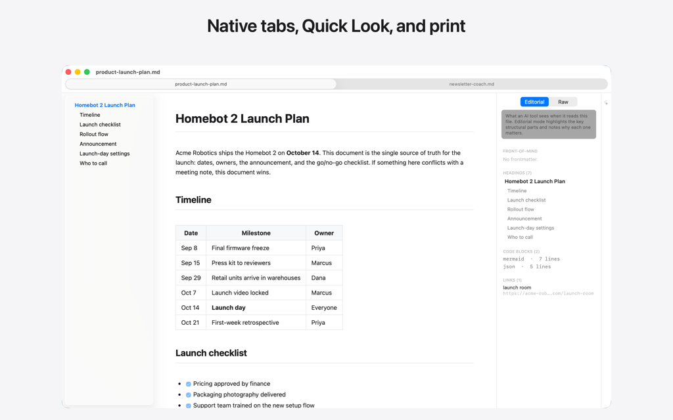Click the Timeline section heading in document
This screenshot has width=673, height=420.
193,199
